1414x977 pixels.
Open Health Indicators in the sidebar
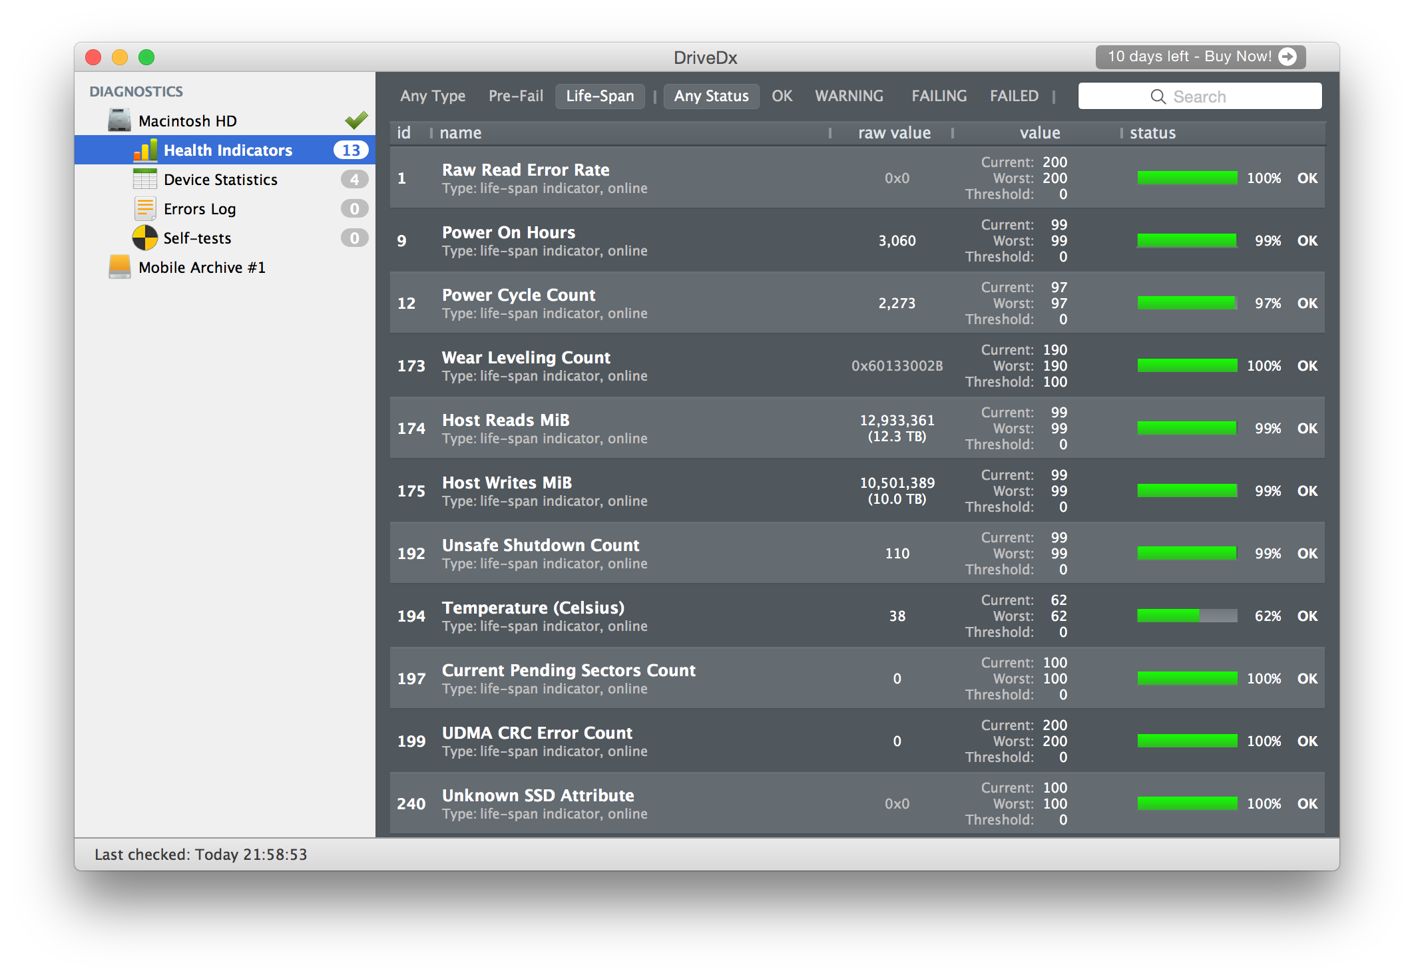225,150
